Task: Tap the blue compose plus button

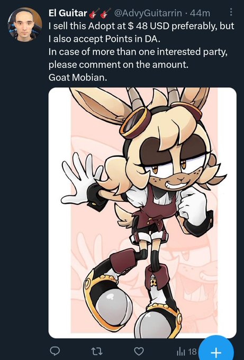Action: pyautogui.click(x=216, y=349)
